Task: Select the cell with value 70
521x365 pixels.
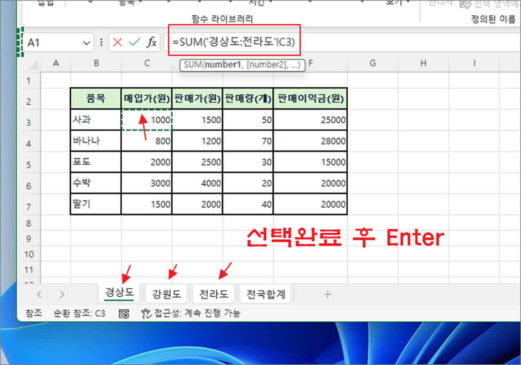Action: coord(248,141)
